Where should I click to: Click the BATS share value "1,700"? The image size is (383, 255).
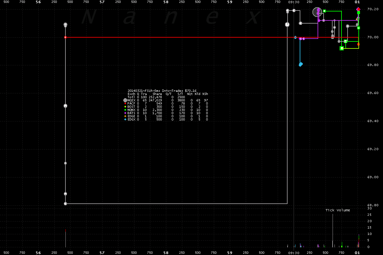click(157, 113)
